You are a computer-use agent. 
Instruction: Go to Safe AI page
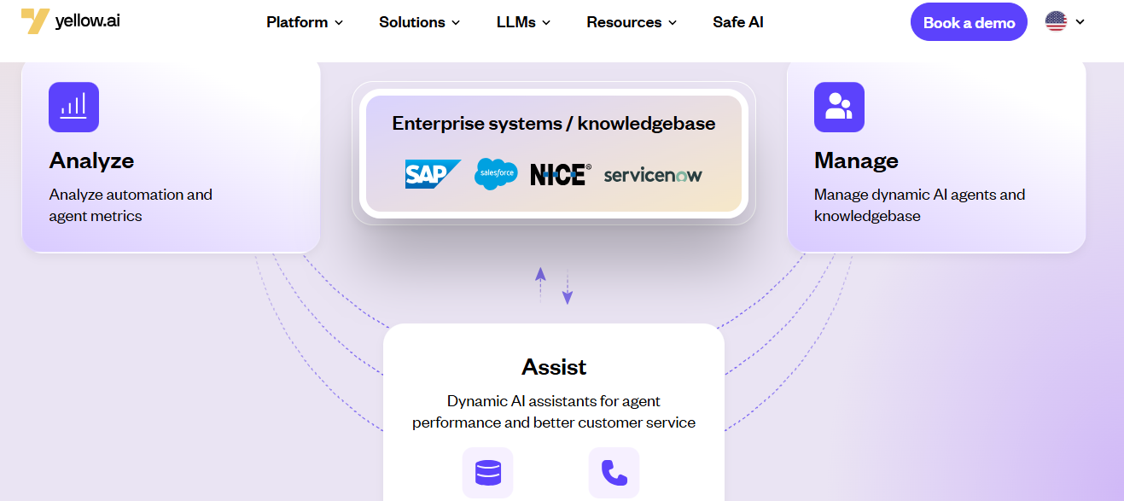pos(738,22)
